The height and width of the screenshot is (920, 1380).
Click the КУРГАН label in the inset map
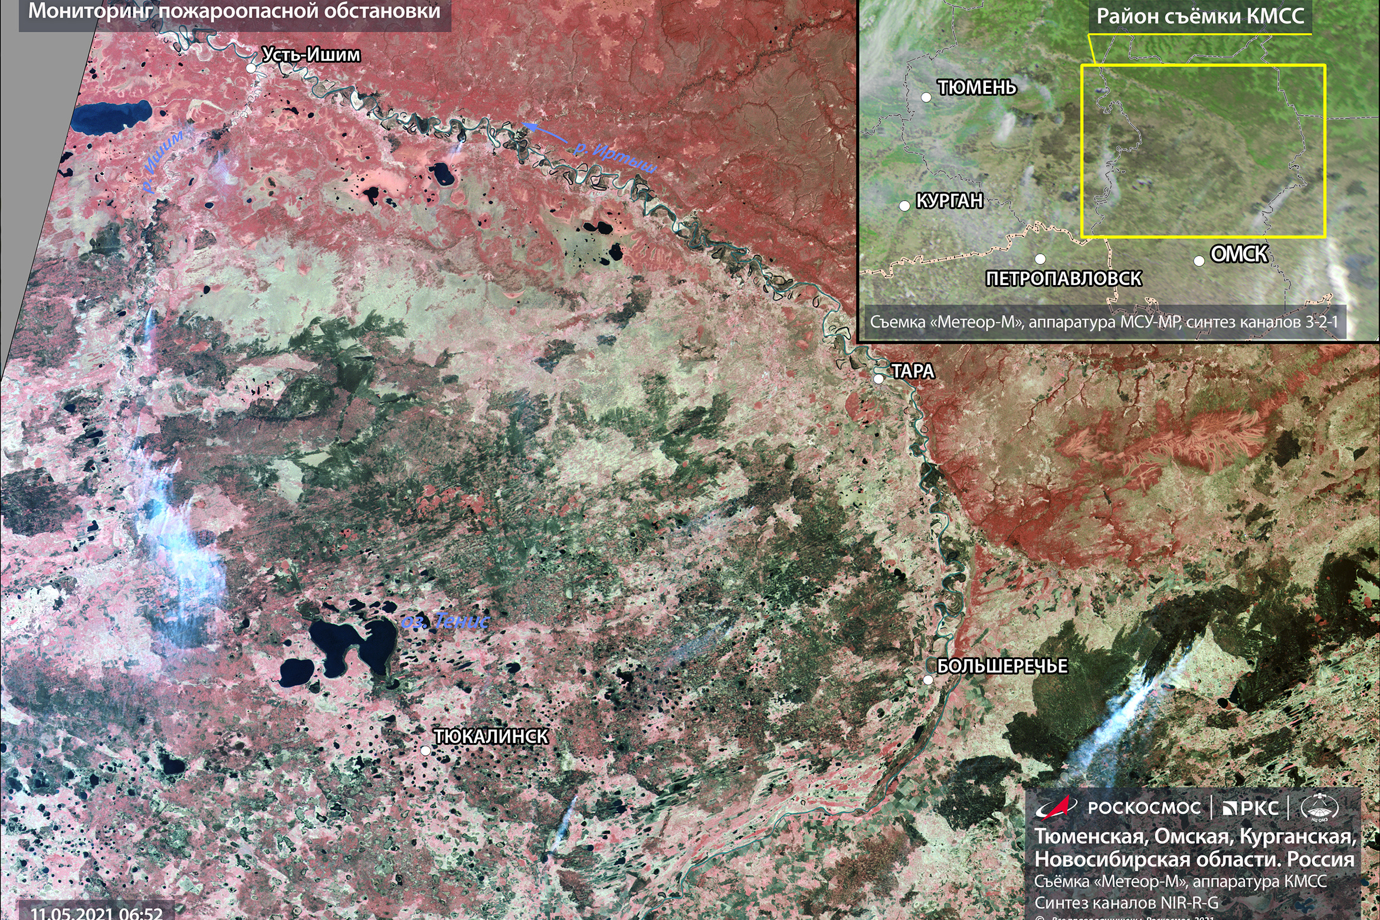949,201
